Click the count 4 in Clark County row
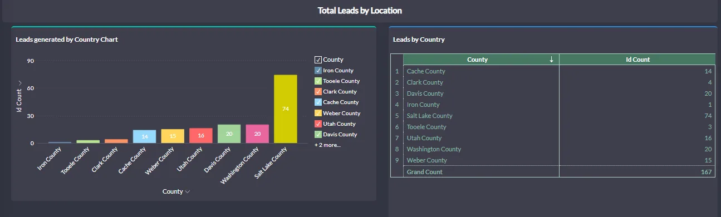This screenshot has width=721, height=217. pos(710,82)
